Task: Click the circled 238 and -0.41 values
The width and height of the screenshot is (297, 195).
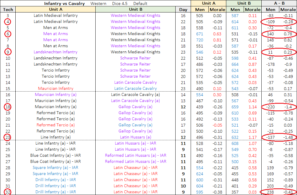Action: [279, 192]
